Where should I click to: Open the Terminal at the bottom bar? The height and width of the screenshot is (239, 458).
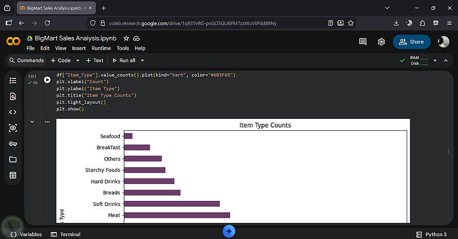[65, 234]
